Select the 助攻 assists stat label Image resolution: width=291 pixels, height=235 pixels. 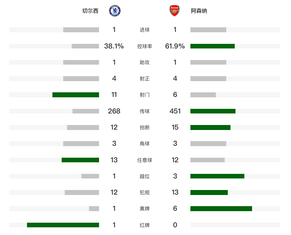[x=145, y=62]
